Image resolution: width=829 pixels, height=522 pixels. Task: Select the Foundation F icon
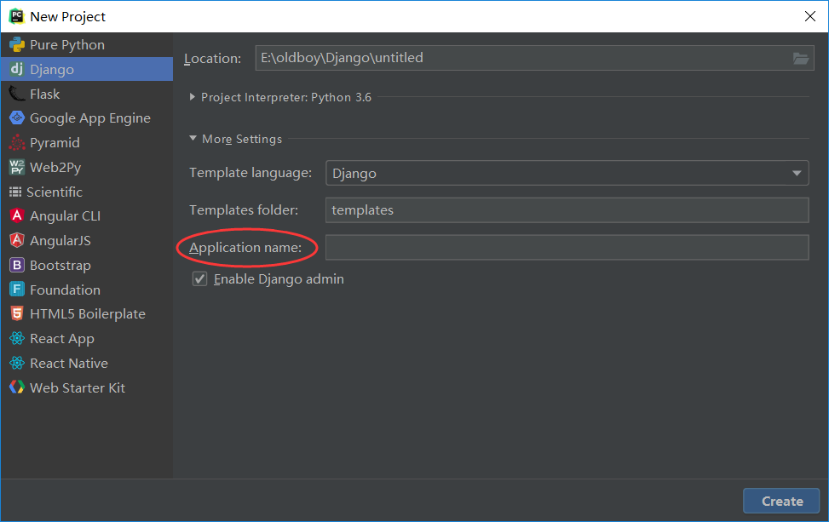[17, 290]
